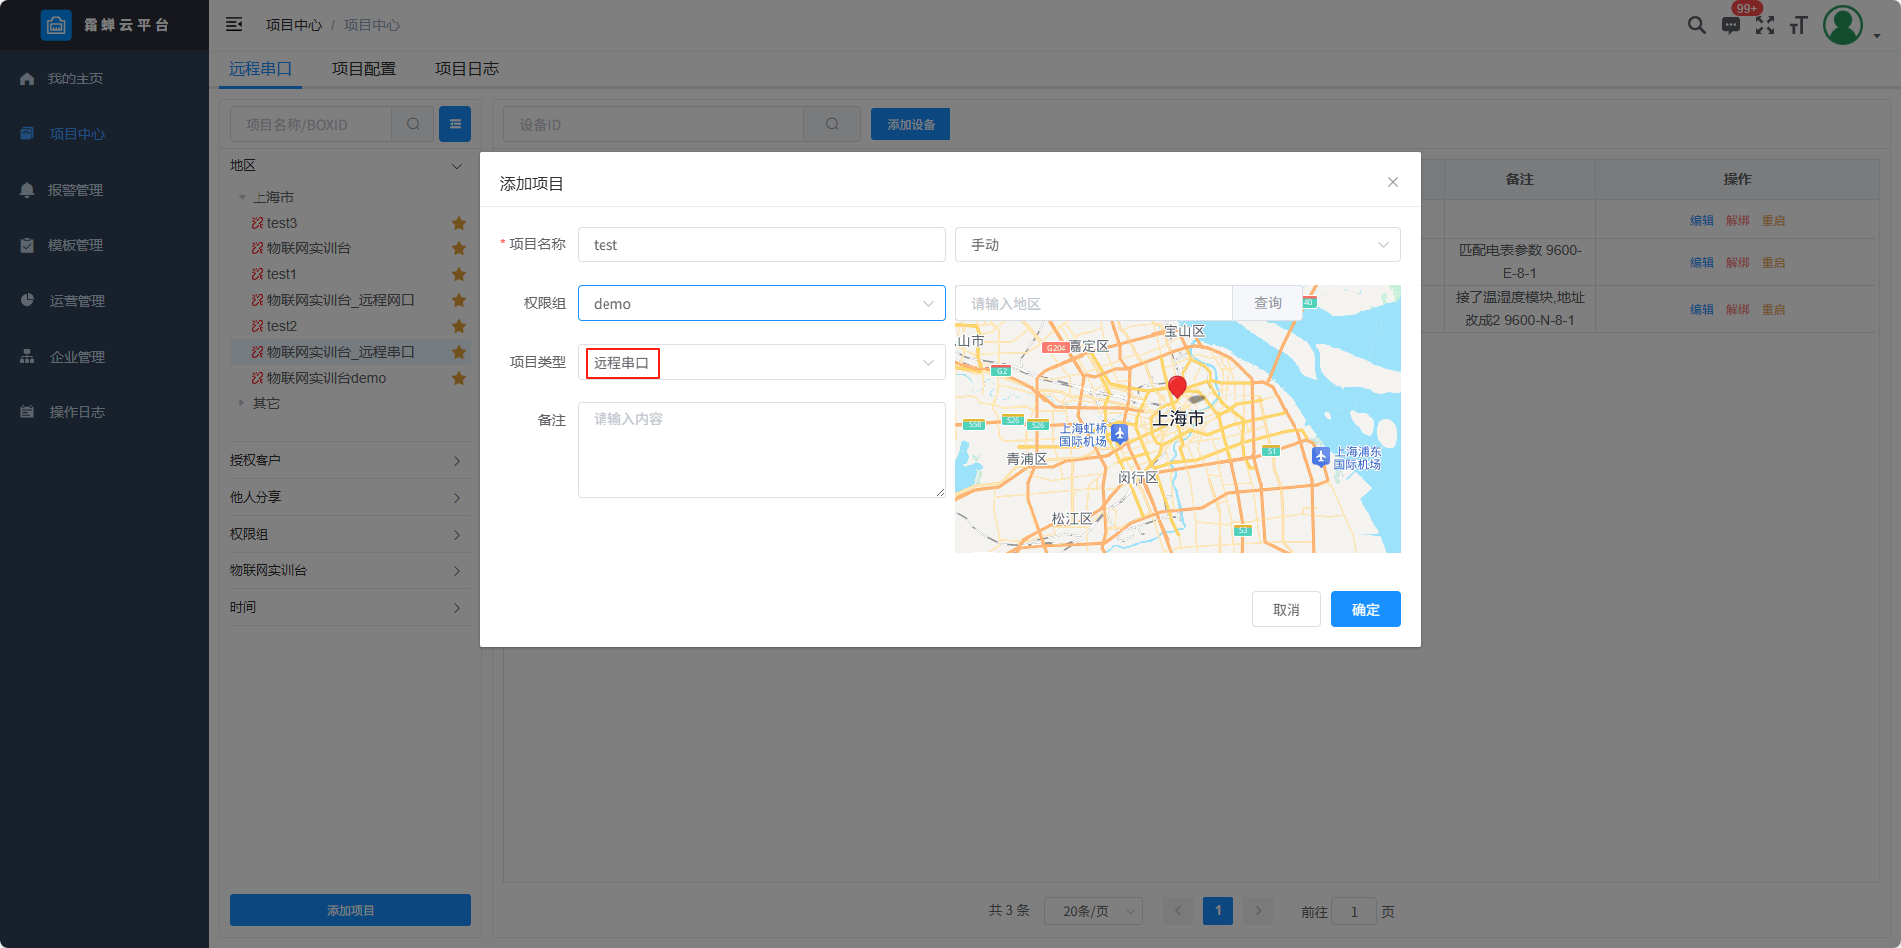Click the font size icon
Image resolution: width=1901 pixels, height=948 pixels.
[1798, 25]
